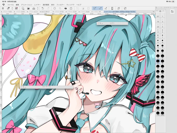This screenshot has width=177, height=133.
Task: Open Clip Studio Paint support icon
Action: point(118,8)
